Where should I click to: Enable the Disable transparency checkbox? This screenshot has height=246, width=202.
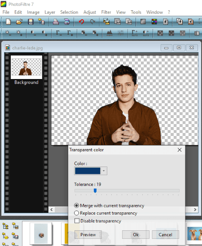click(77, 221)
